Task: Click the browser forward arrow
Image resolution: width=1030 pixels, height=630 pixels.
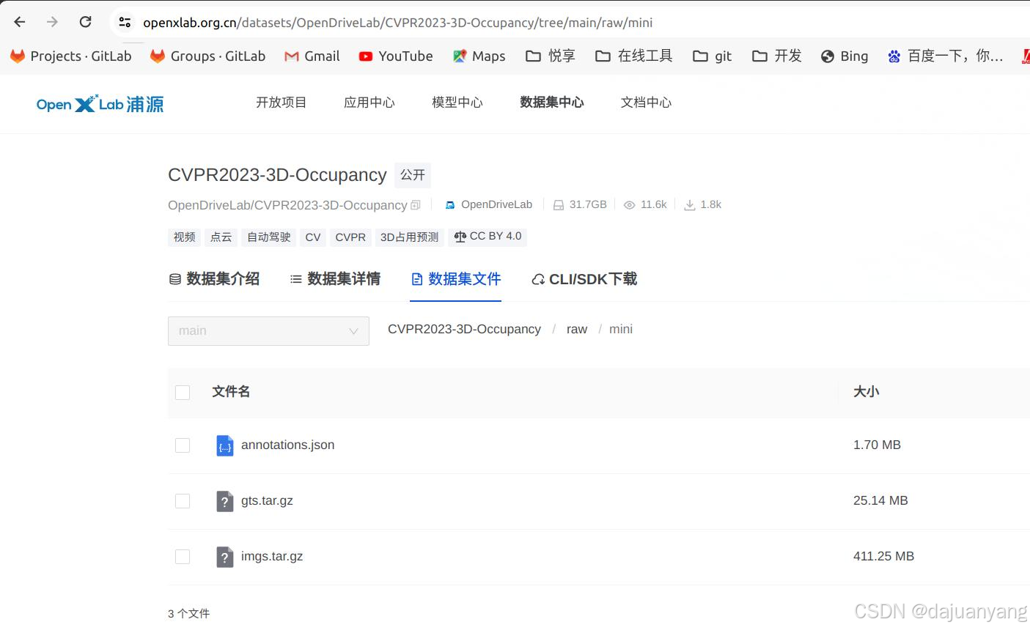Action: point(52,22)
